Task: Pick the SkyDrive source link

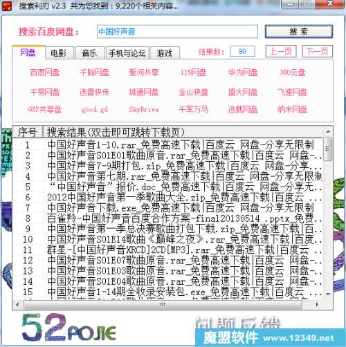Action: 144,109
